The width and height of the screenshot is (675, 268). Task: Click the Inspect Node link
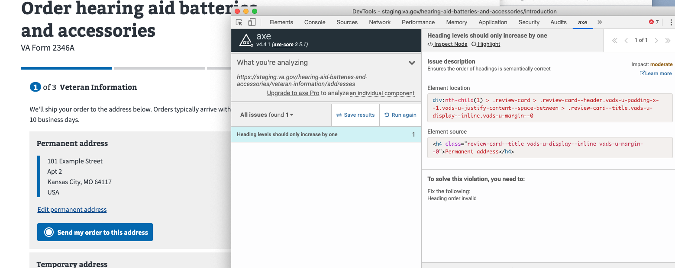(x=447, y=44)
